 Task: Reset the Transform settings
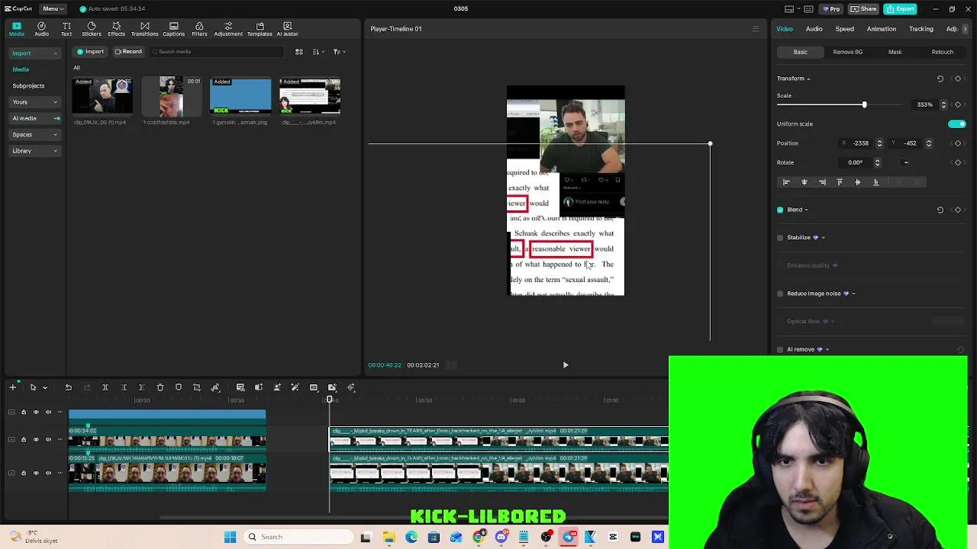[x=940, y=79]
